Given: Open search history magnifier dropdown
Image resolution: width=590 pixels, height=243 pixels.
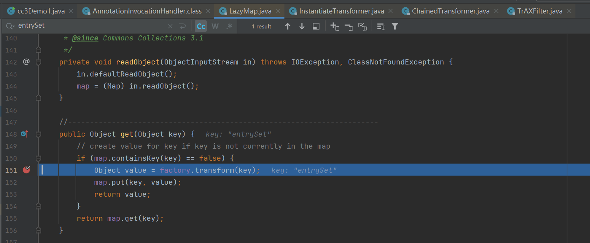Looking at the screenshot, I should point(10,26).
